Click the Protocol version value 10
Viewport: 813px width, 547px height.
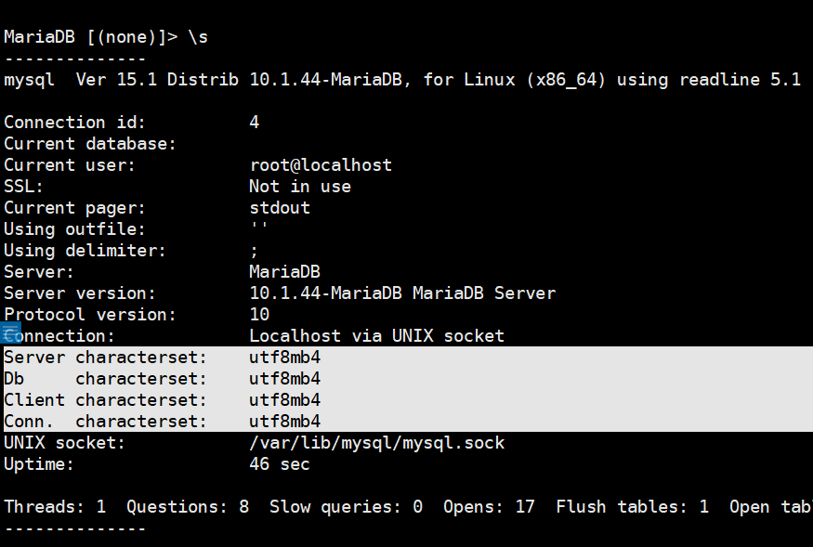pyautogui.click(x=259, y=315)
